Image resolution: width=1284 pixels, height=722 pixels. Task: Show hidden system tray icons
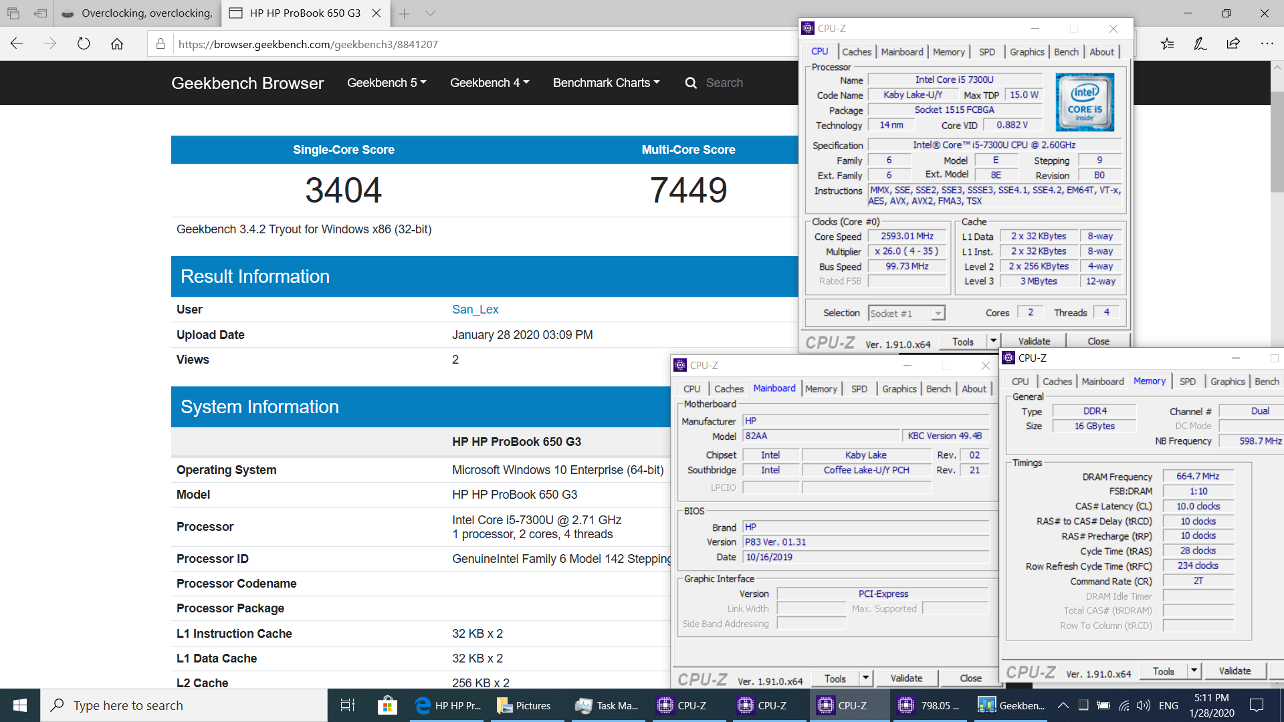point(1063,705)
